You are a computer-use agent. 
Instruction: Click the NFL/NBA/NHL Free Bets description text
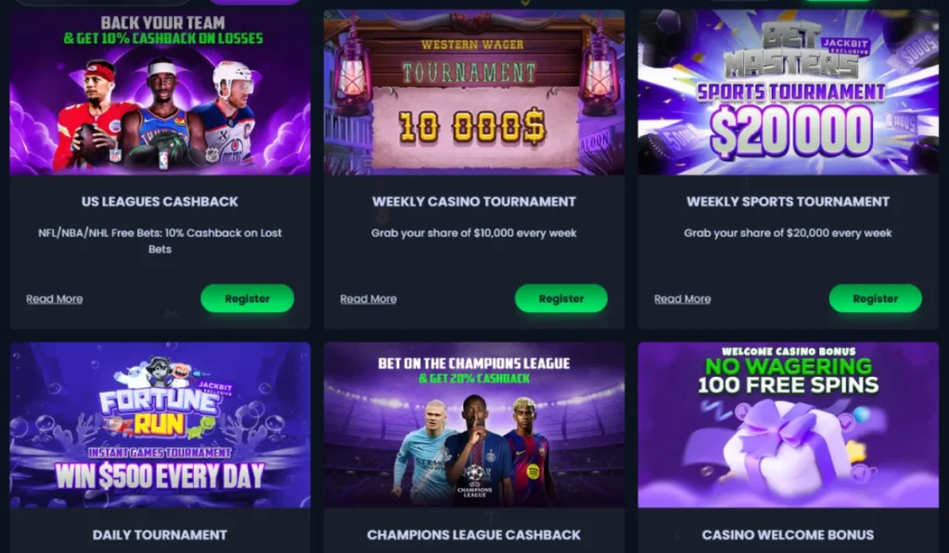[x=159, y=241]
